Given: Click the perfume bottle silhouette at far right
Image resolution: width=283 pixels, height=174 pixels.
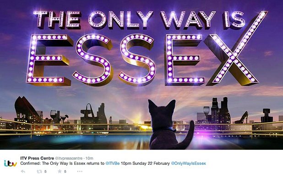Looking at the screenshot, I should click(x=267, y=115).
